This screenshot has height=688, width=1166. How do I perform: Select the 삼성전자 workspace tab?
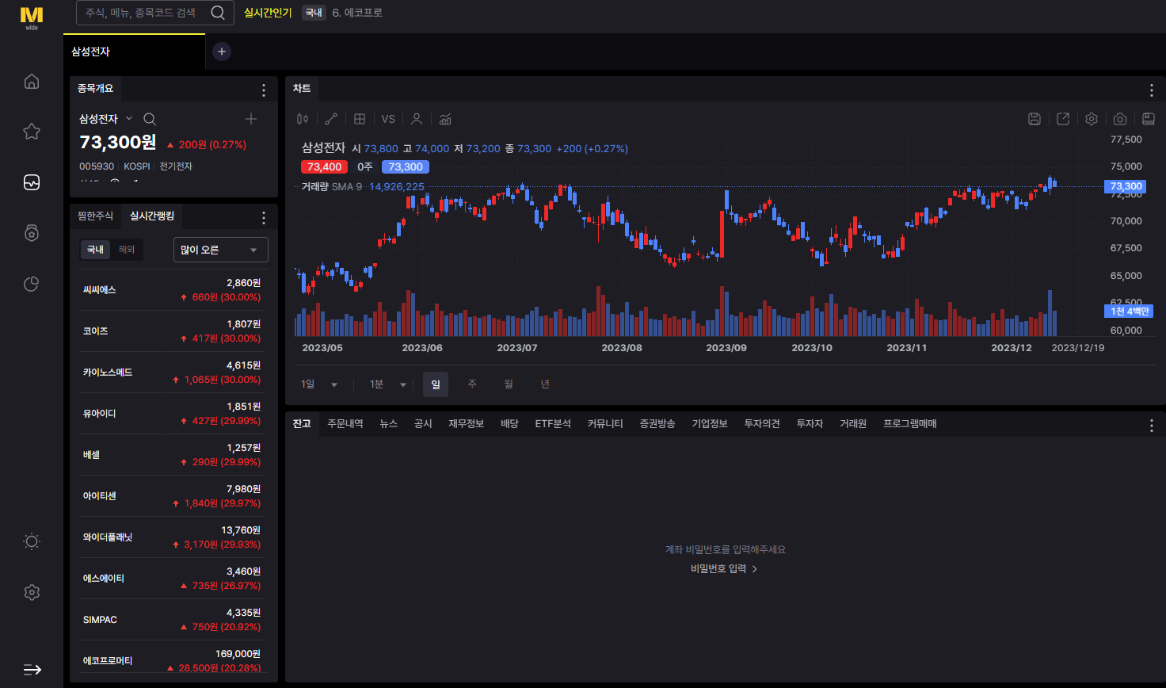135,52
